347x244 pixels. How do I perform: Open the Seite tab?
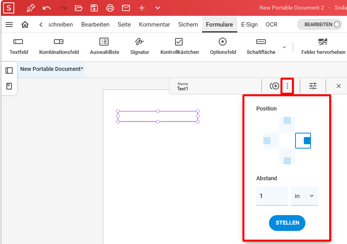click(124, 25)
